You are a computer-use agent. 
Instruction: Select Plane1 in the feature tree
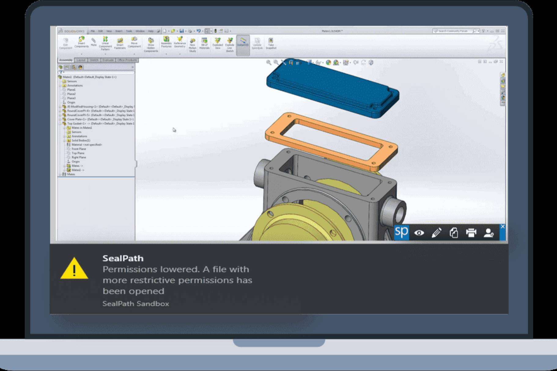coord(71,90)
